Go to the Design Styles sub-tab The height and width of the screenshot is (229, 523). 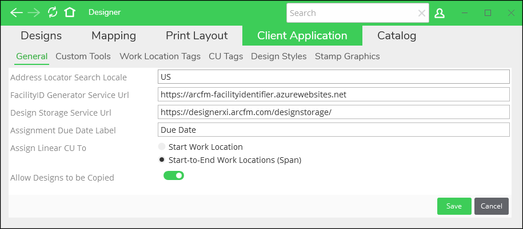279,56
